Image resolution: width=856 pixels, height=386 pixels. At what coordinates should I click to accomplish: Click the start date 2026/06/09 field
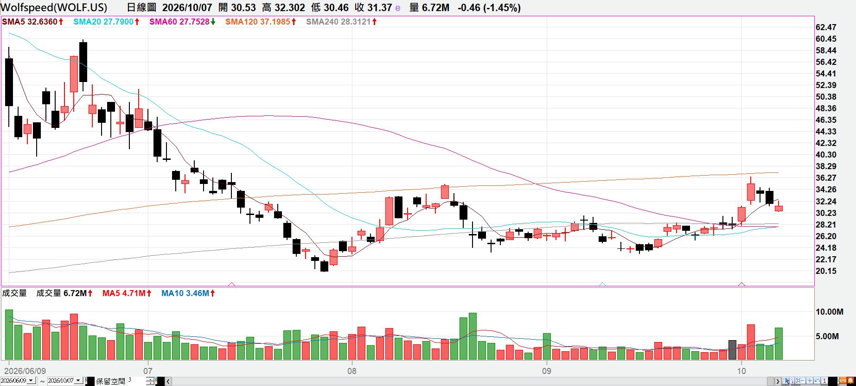[14, 381]
